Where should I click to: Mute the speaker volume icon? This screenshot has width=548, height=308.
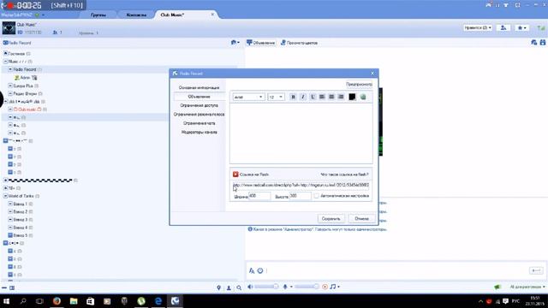click(x=250, y=287)
